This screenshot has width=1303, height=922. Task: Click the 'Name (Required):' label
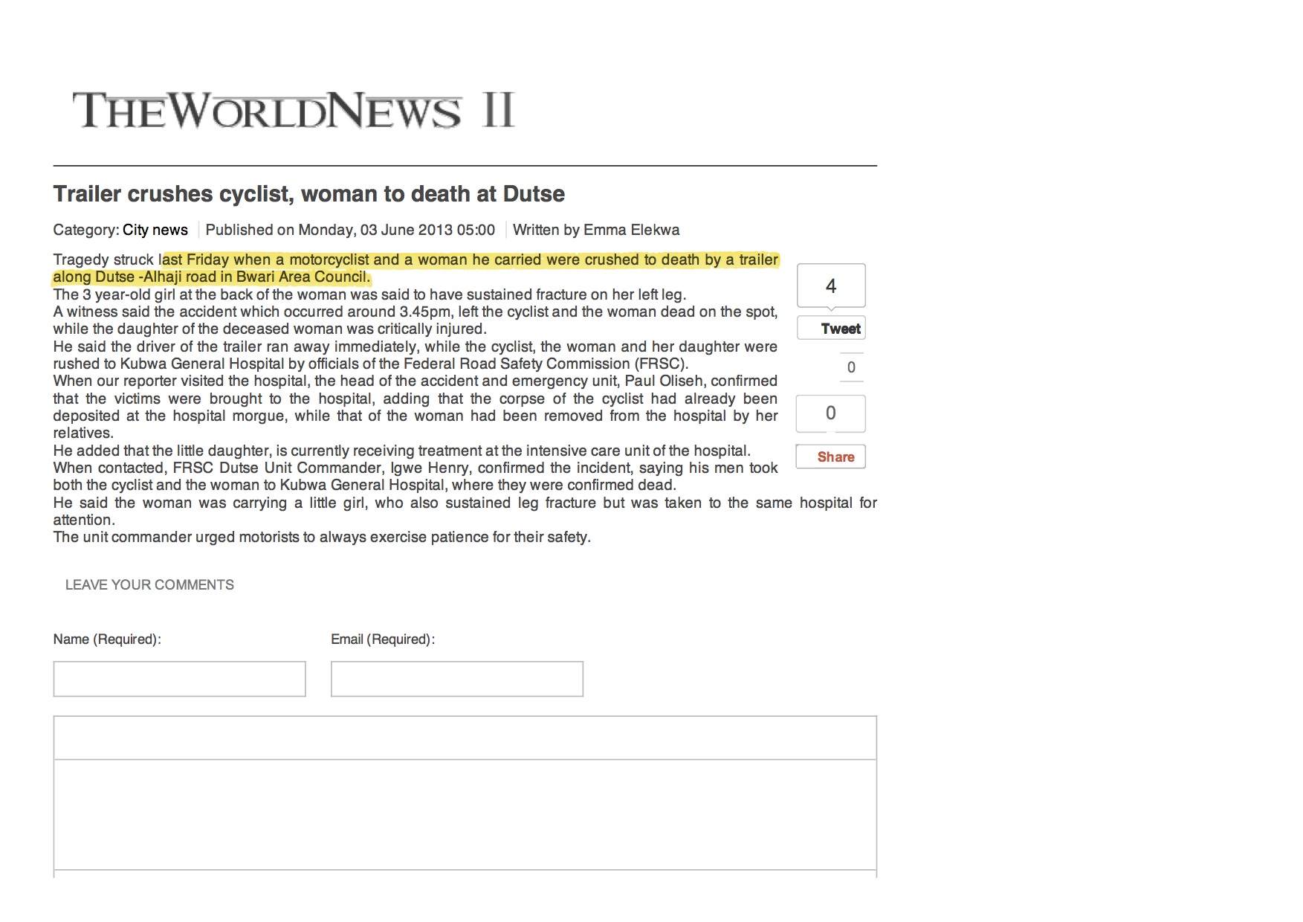coord(107,639)
